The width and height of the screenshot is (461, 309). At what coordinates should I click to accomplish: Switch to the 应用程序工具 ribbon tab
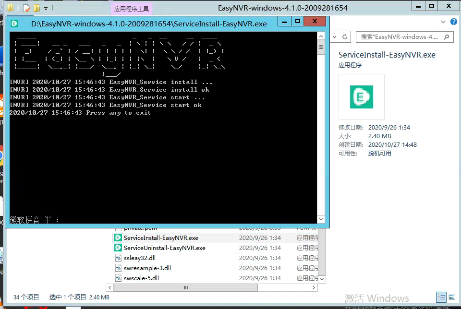[132, 9]
